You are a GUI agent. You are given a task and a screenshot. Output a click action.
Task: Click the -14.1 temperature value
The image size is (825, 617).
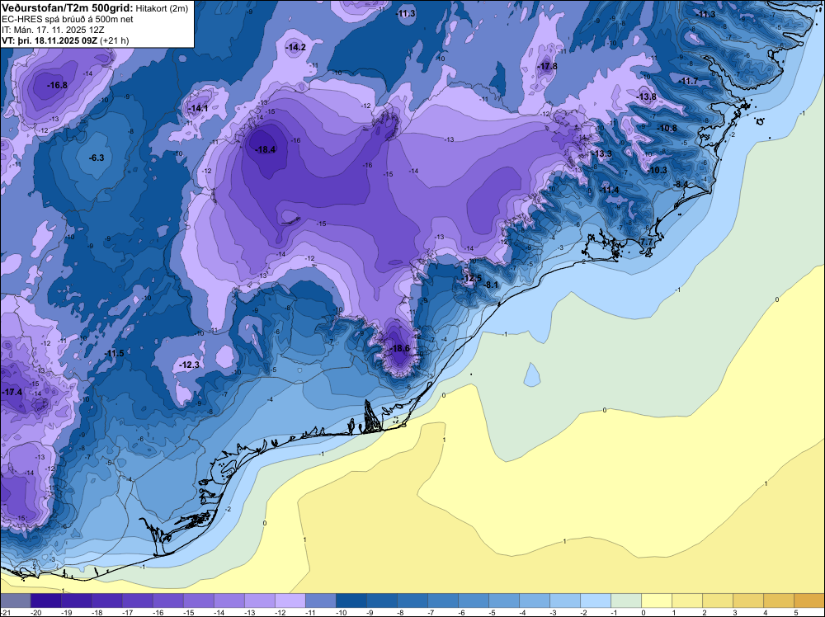(x=198, y=108)
